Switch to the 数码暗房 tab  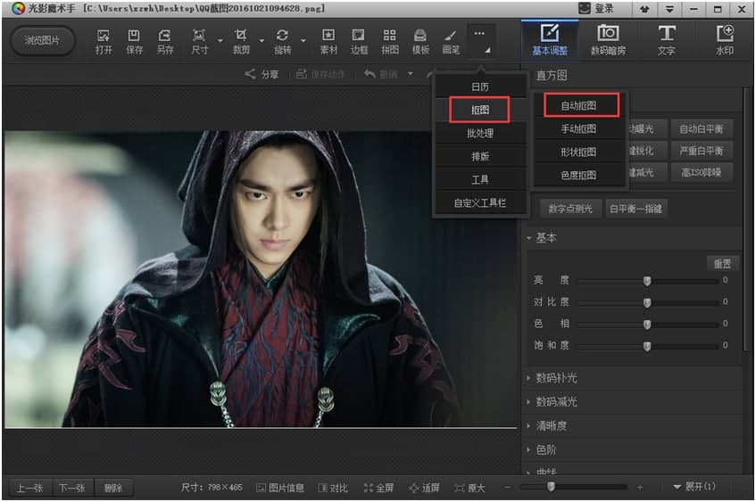[608, 40]
